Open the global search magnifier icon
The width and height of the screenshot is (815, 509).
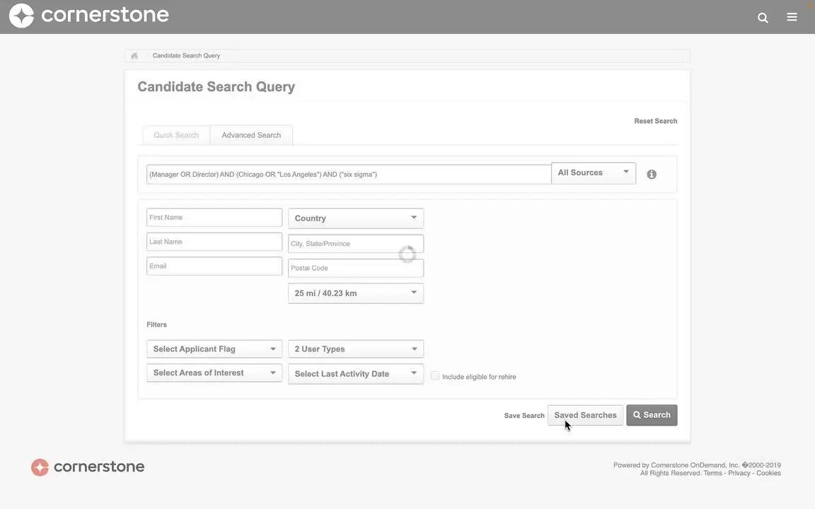point(762,16)
